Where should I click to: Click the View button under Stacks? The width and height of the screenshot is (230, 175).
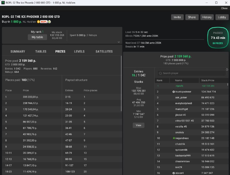(x=139, y=125)
